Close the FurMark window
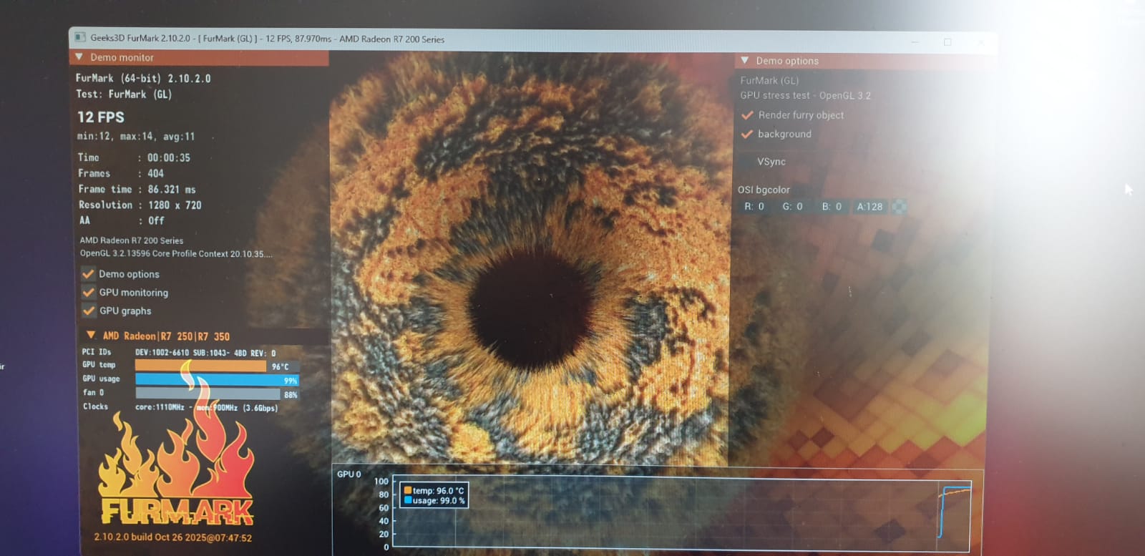The image size is (1145, 556). [x=980, y=42]
